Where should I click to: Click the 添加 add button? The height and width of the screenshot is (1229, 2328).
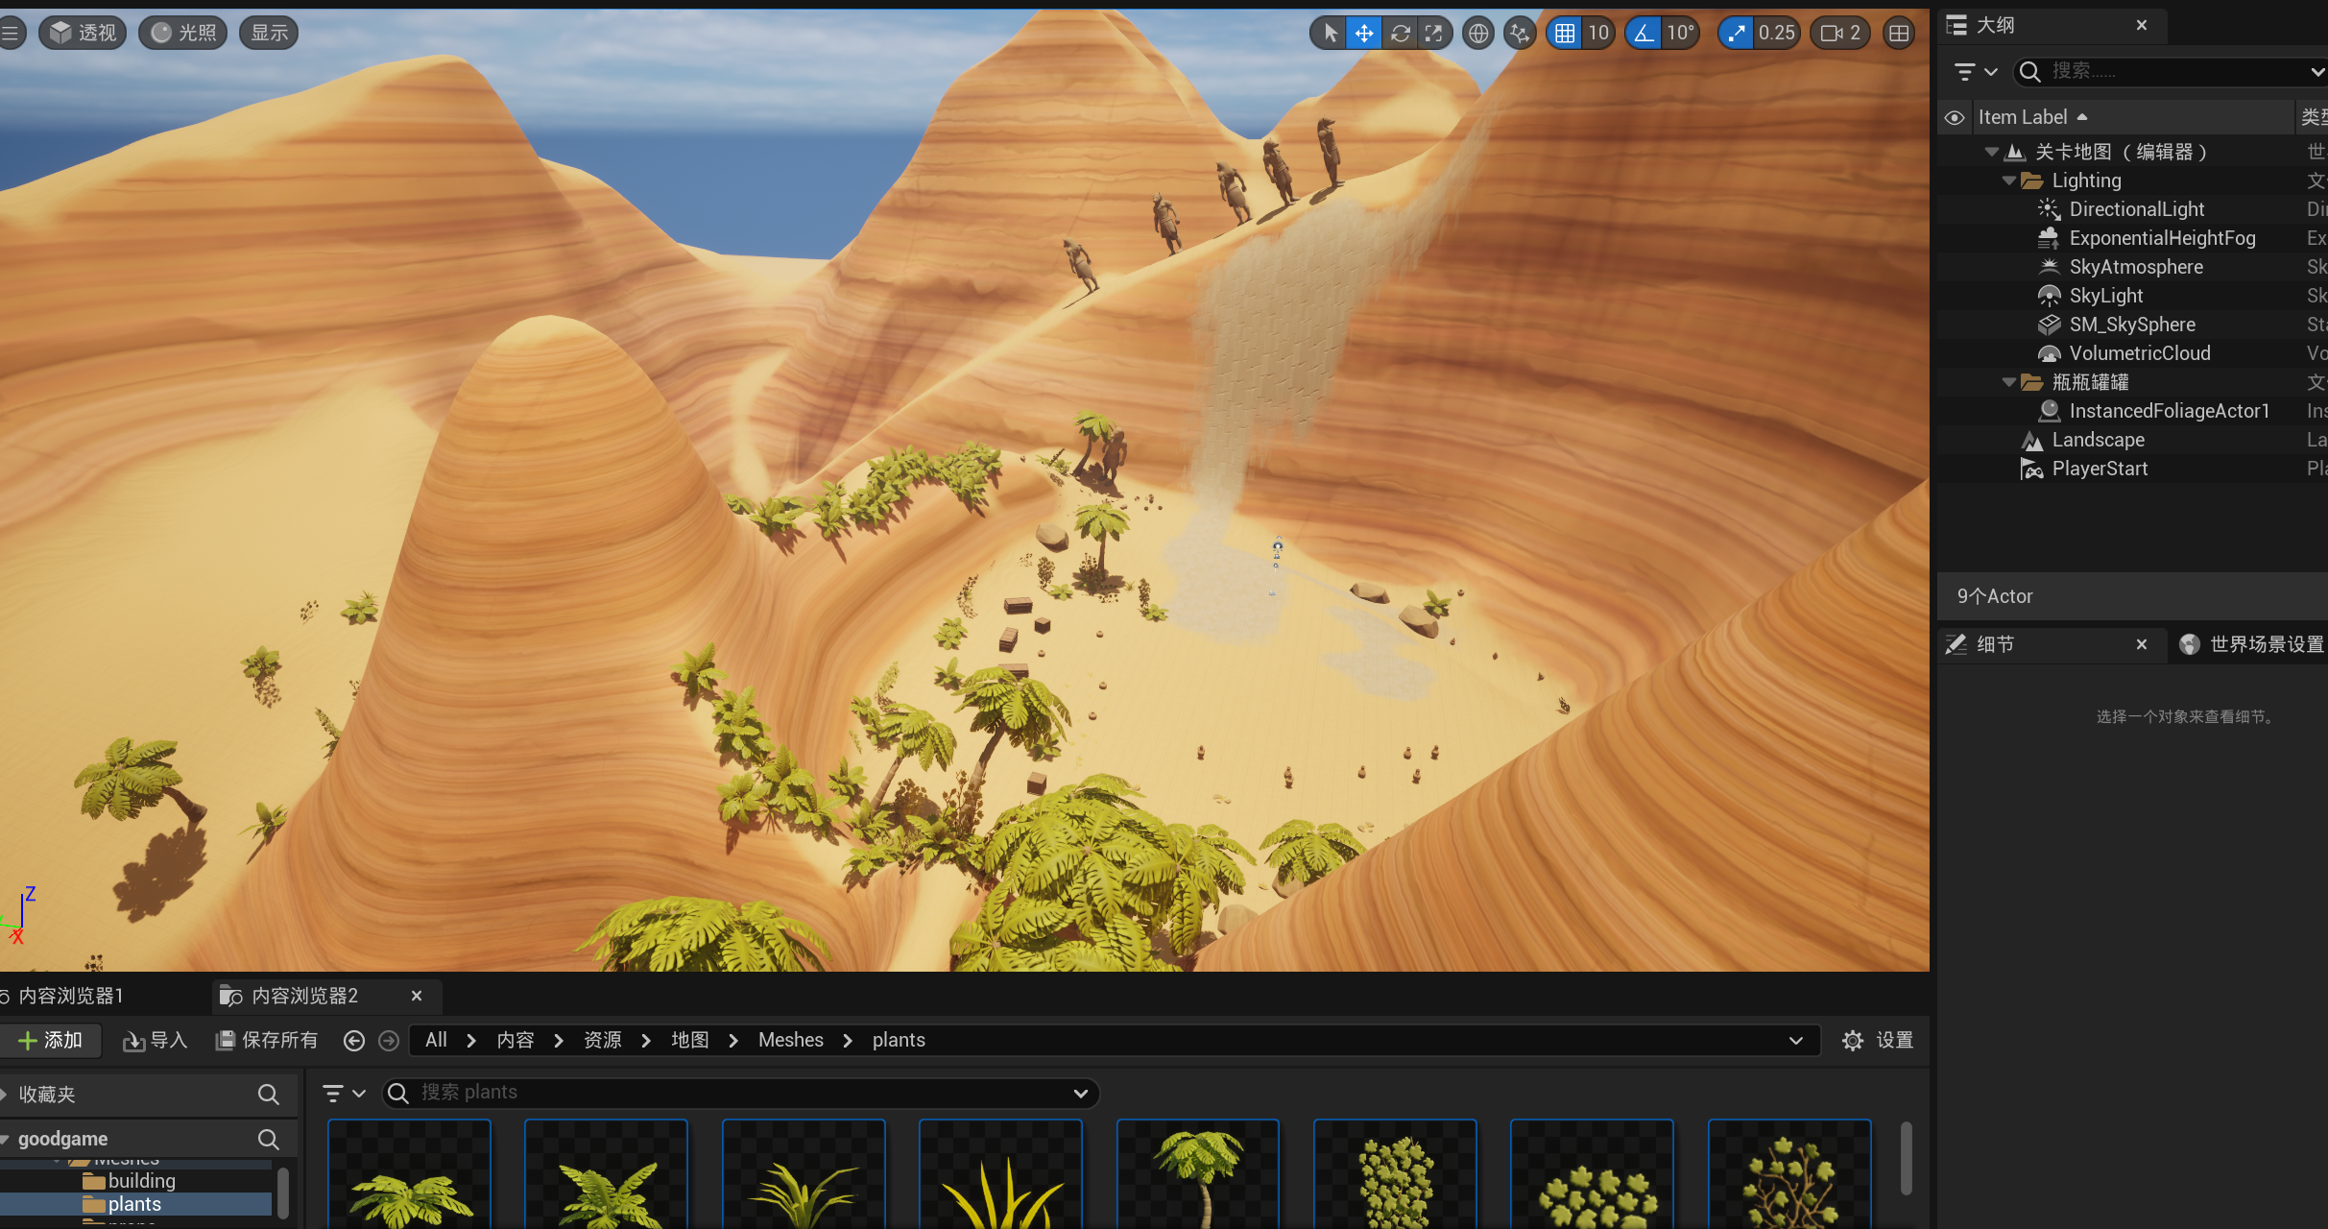(51, 1040)
